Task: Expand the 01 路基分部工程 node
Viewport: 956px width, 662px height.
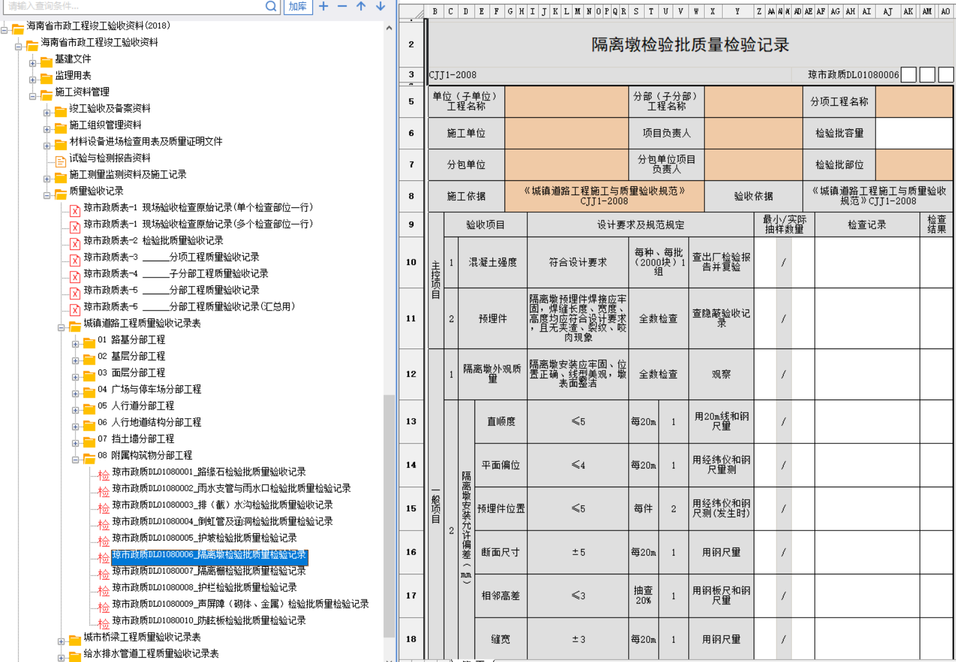Action: coord(75,344)
